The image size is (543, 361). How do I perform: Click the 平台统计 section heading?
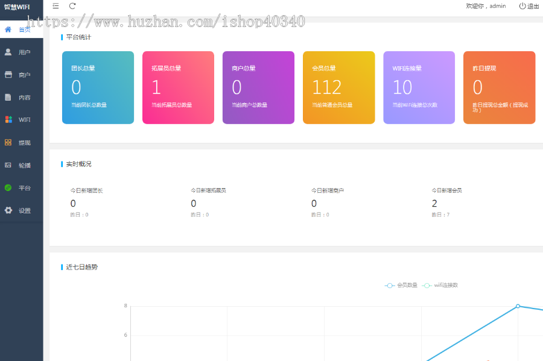pos(78,37)
